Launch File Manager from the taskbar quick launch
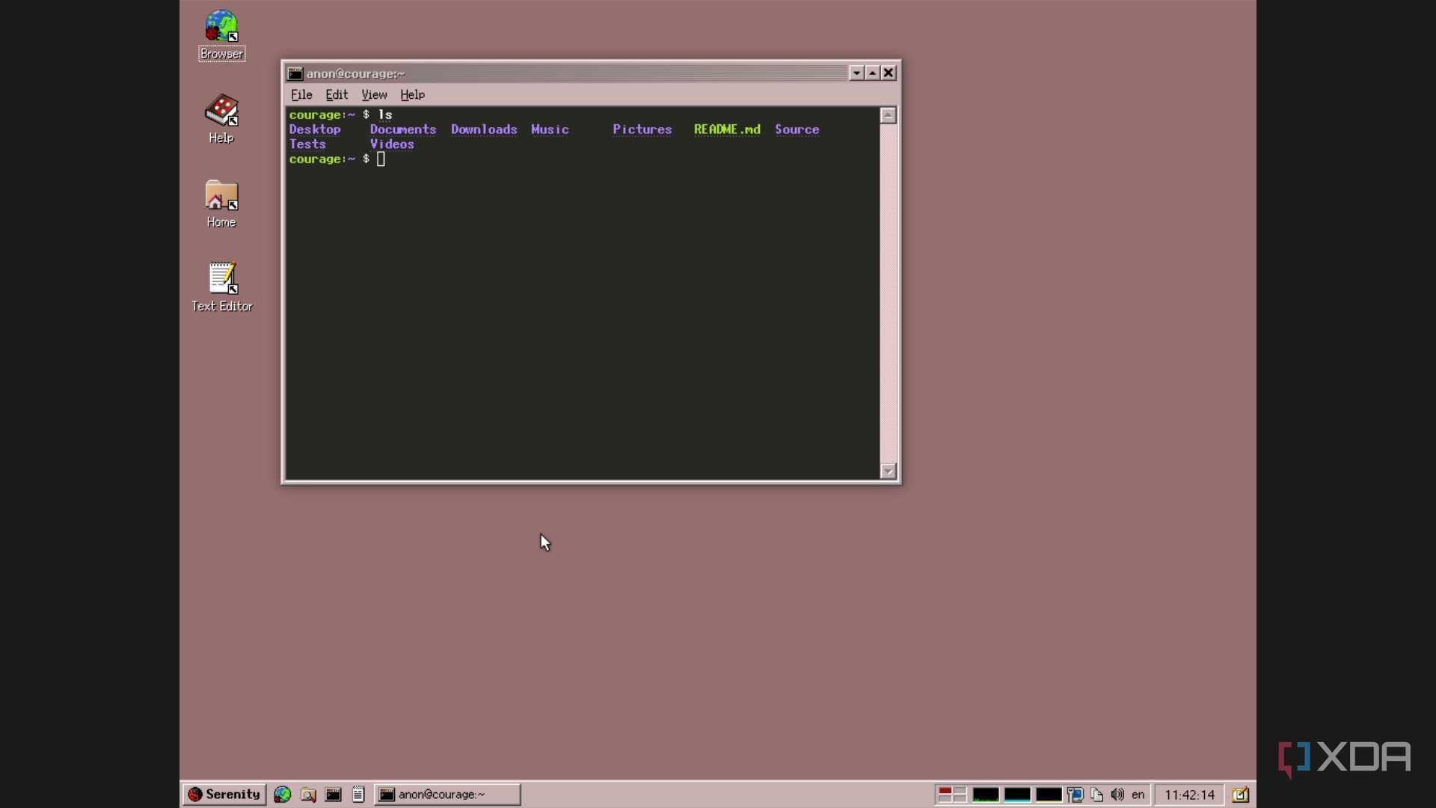The height and width of the screenshot is (808, 1436). pos(307,795)
